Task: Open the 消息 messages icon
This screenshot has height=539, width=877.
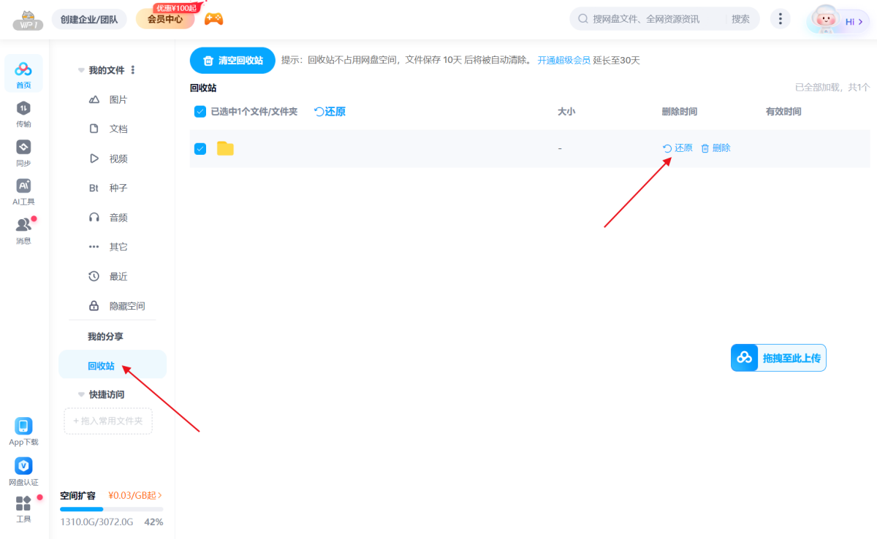Action: click(x=23, y=230)
